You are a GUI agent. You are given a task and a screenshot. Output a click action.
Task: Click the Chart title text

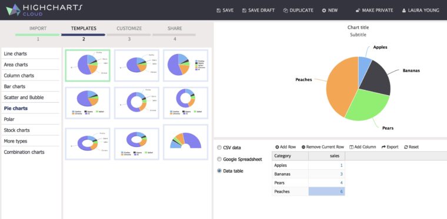(358, 28)
